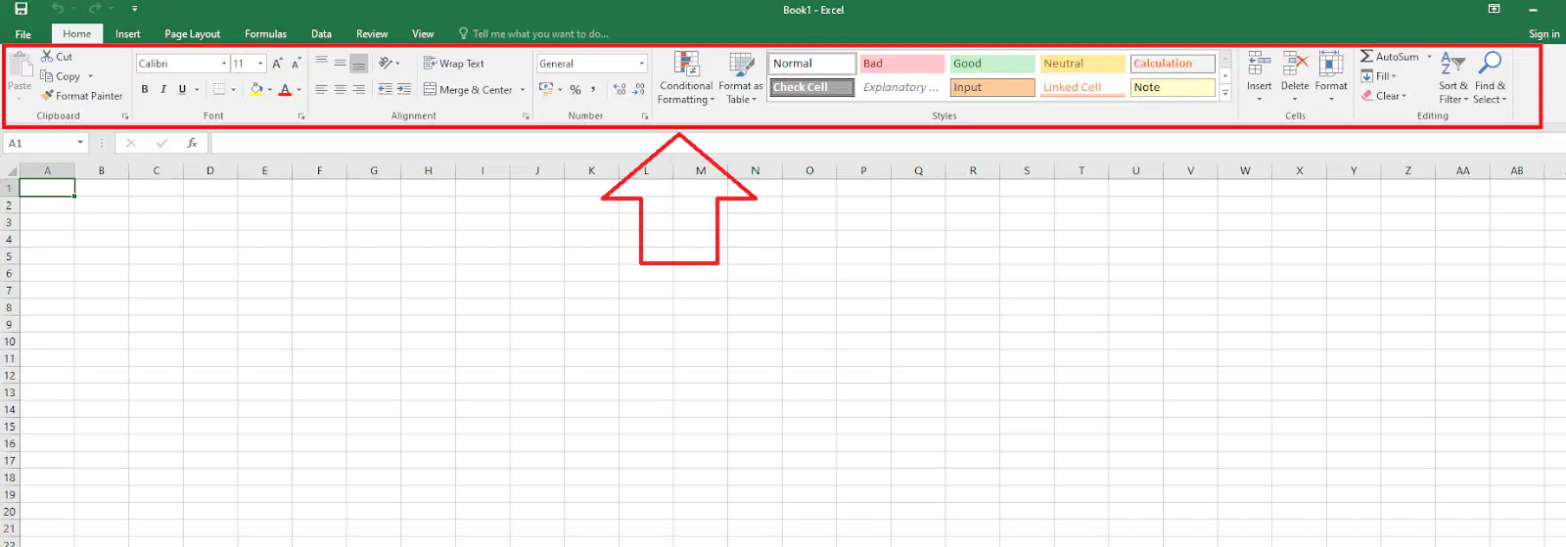This screenshot has width=1566, height=547.
Task: Click Wrap Text button
Action: coord(454,64)
